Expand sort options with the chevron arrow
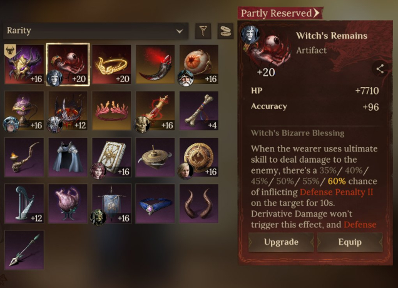Viewport: 398px width, 288px height. (x=180, y=31)
